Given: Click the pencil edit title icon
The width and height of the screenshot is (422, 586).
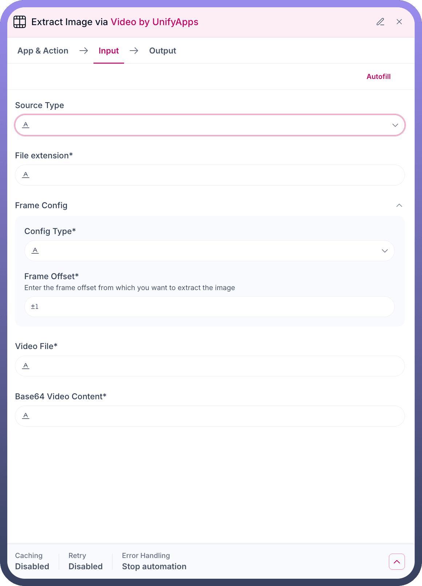Looking at the screenshot, I should click(x=380, y=22).
